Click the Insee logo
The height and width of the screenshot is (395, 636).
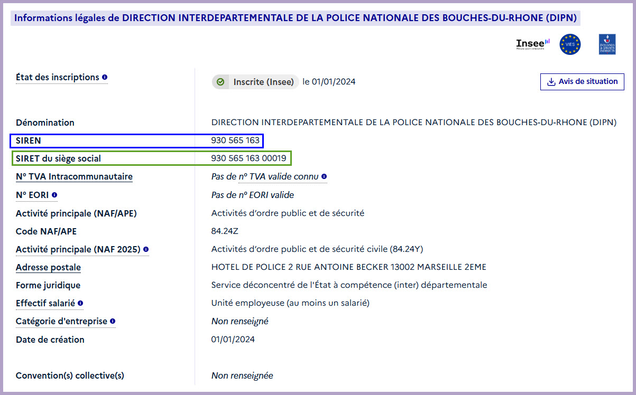tap(532, 44)
